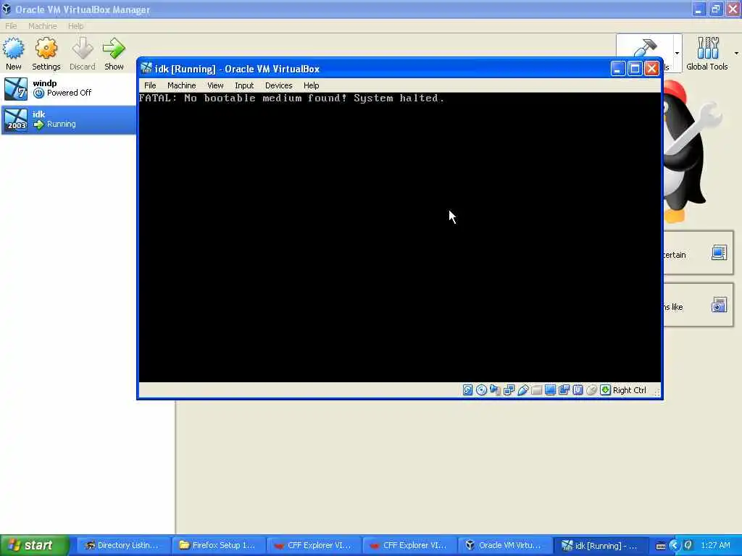Image resolution: width=742 pixels, height=556 pixels.
Task: Open the View menu of the idk VM window
Action: [x=215, y=85]
